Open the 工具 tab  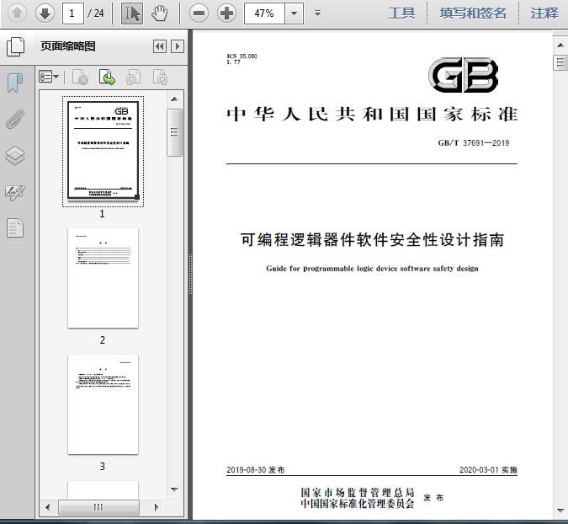tap(401, 13)
